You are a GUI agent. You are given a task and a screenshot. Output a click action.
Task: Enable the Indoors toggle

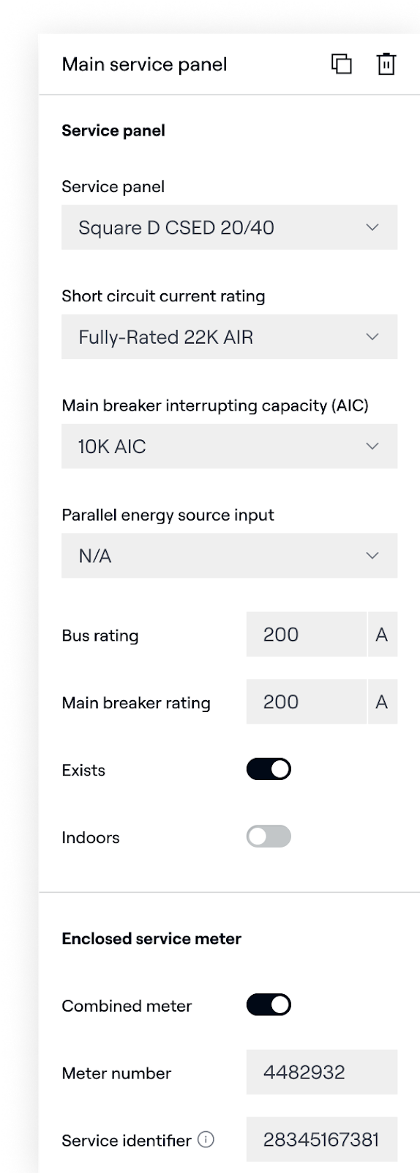[x=269, y=836]
